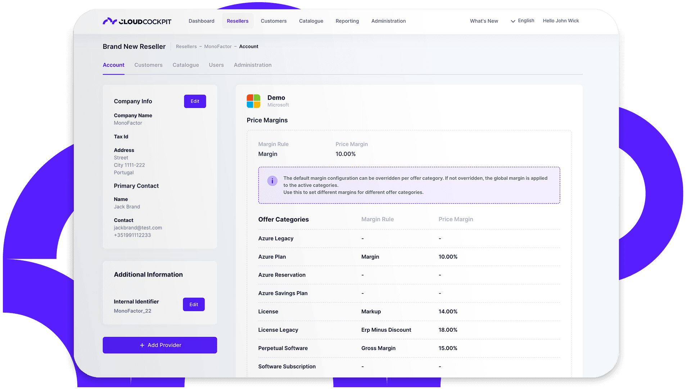Click the Add Provider button

pyautogui.click(x=160, y=345)
